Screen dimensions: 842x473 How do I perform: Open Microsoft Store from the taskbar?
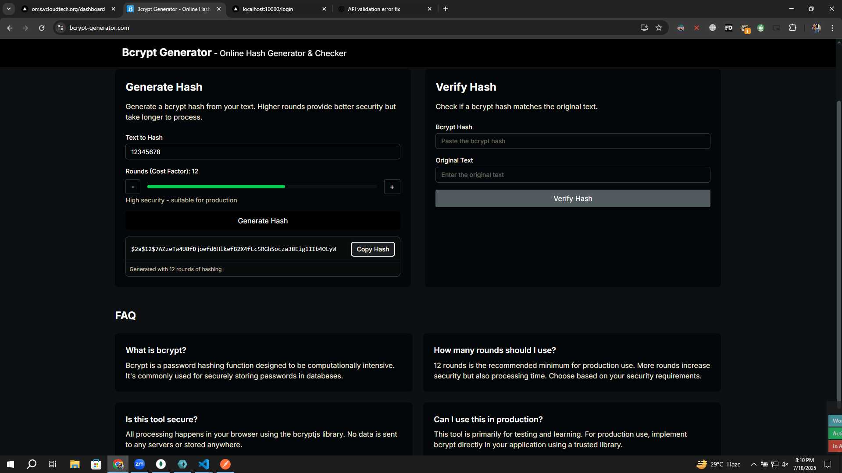[96, 464]
